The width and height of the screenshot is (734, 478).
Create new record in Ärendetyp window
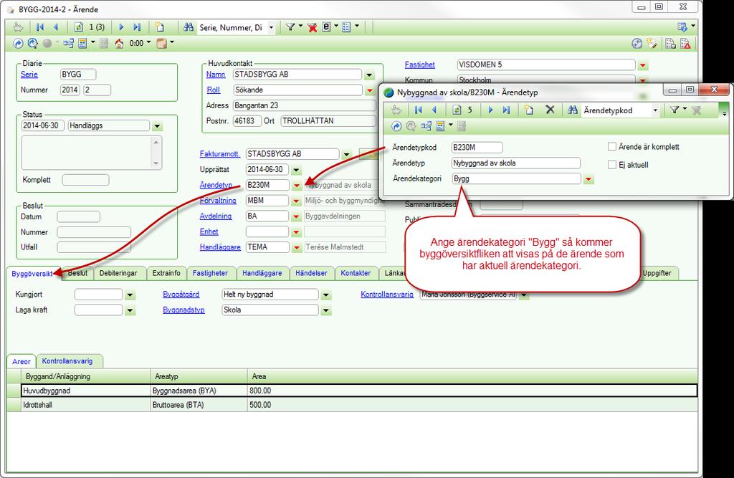pyautogui.click(x=529, y=110)
